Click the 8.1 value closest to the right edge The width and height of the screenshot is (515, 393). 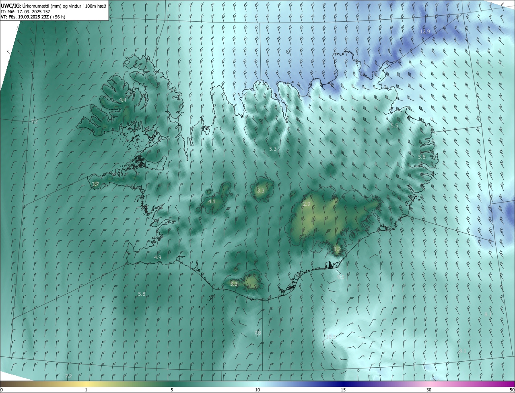pyautogui.click(x=488, y=315)
